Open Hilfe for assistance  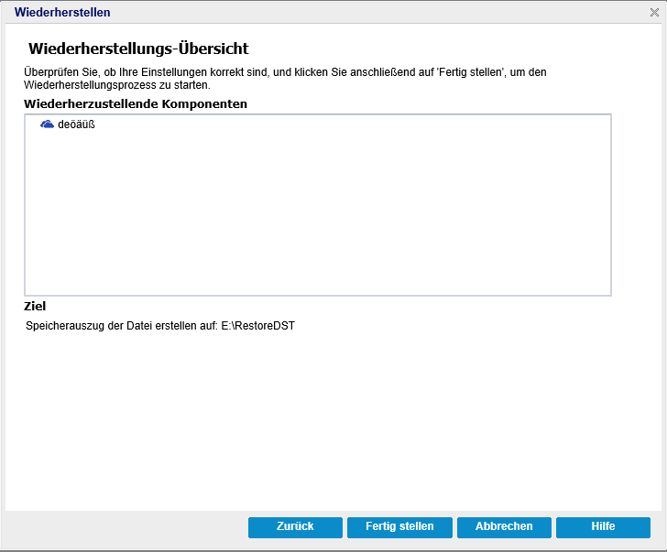click(603, 527)
